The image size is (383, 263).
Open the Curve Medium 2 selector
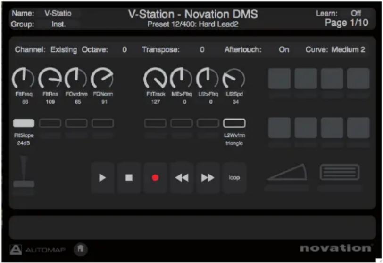(x=348, y=49)
